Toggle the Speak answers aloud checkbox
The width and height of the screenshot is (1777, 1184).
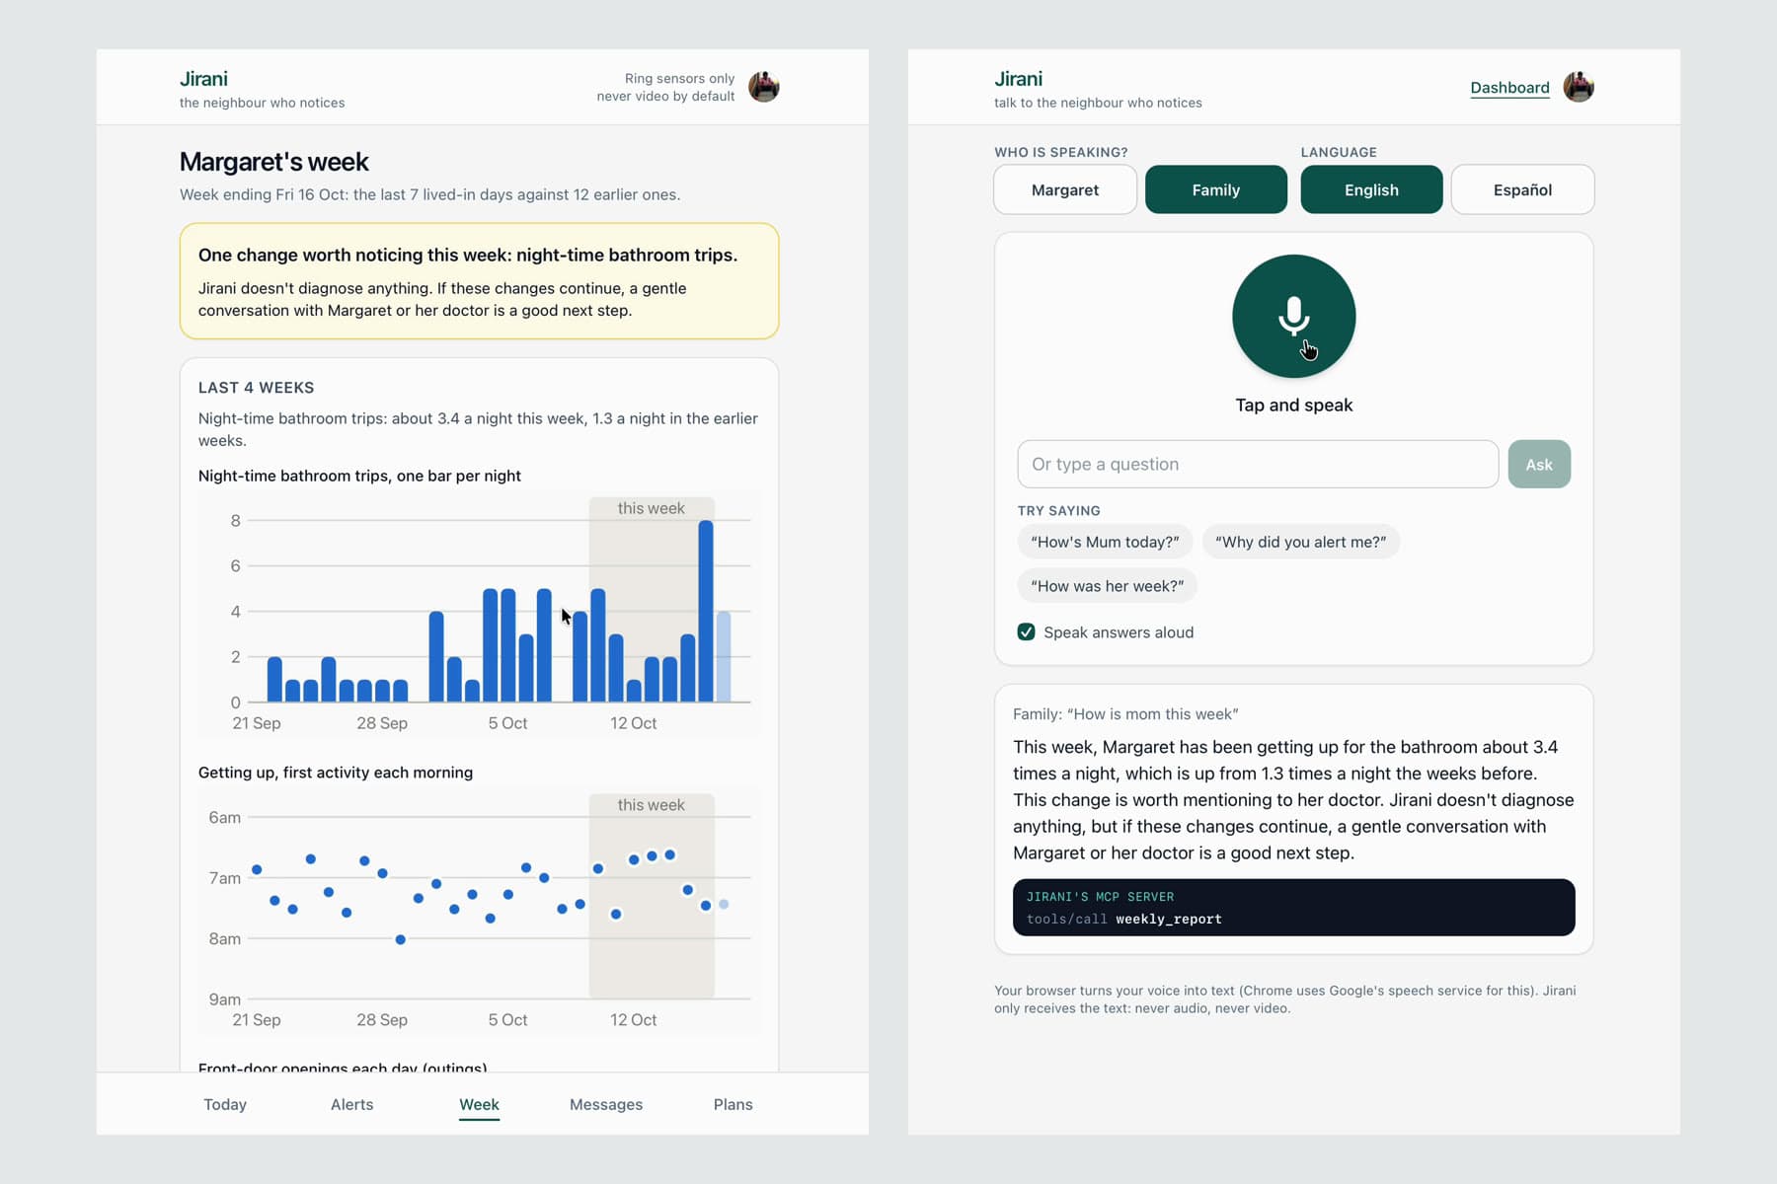click(1027, 632)
